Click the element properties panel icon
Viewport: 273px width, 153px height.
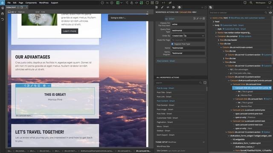point(157,7)
